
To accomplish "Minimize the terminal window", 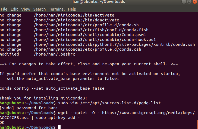I will pos(184,2).
